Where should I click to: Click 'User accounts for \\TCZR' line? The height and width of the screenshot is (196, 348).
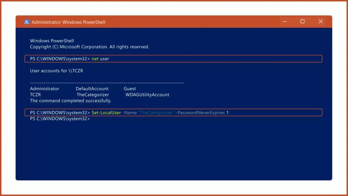pyautogui.click(x=57, y=71)
